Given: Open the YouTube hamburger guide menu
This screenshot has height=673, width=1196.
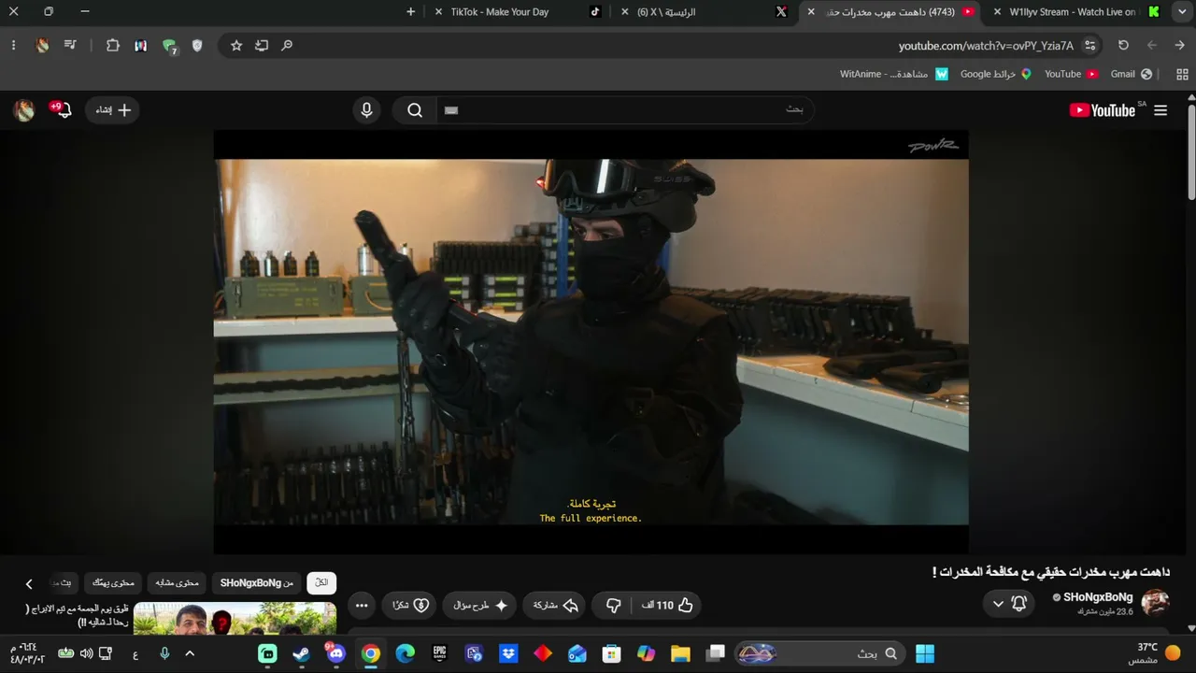Looking at the screenshot, I should [1160, 110].
